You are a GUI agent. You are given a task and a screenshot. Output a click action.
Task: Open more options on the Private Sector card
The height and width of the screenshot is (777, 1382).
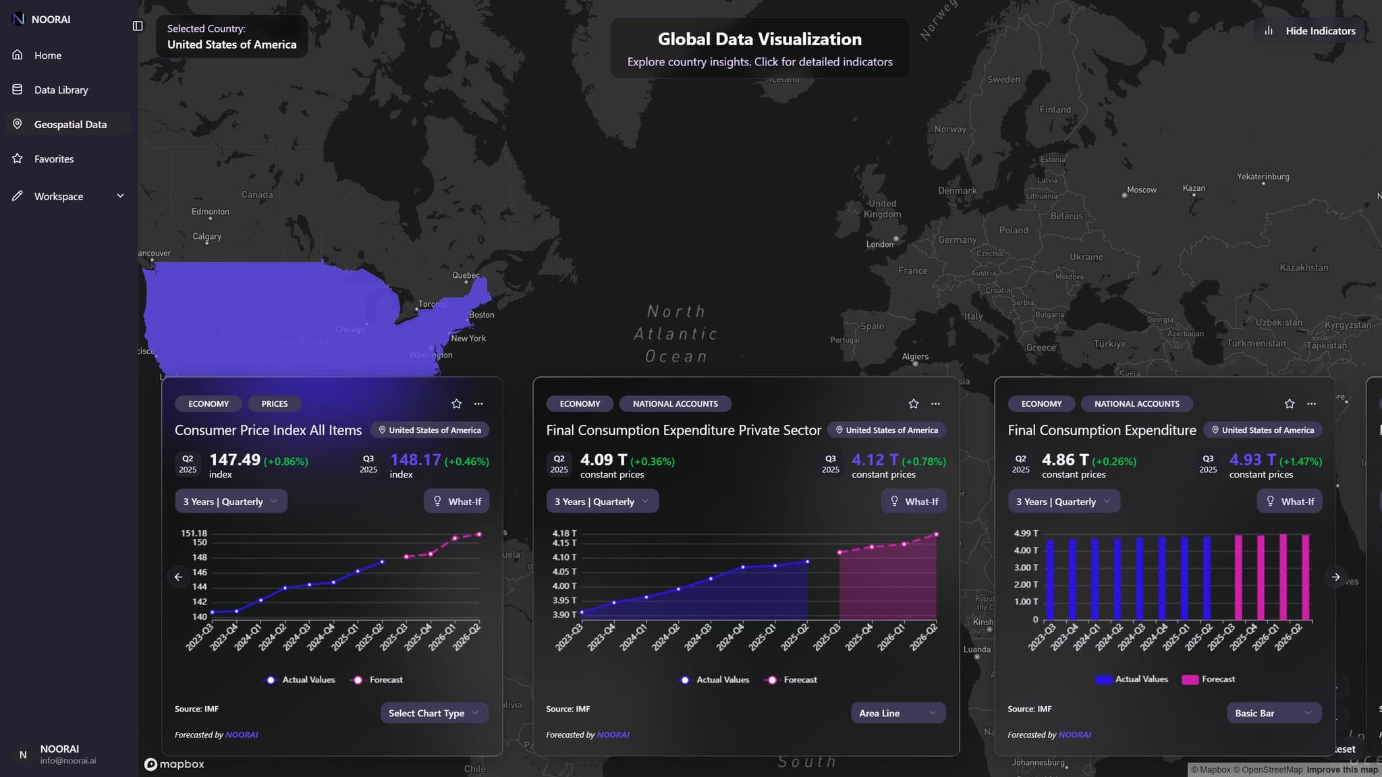(x=935, y=403)
